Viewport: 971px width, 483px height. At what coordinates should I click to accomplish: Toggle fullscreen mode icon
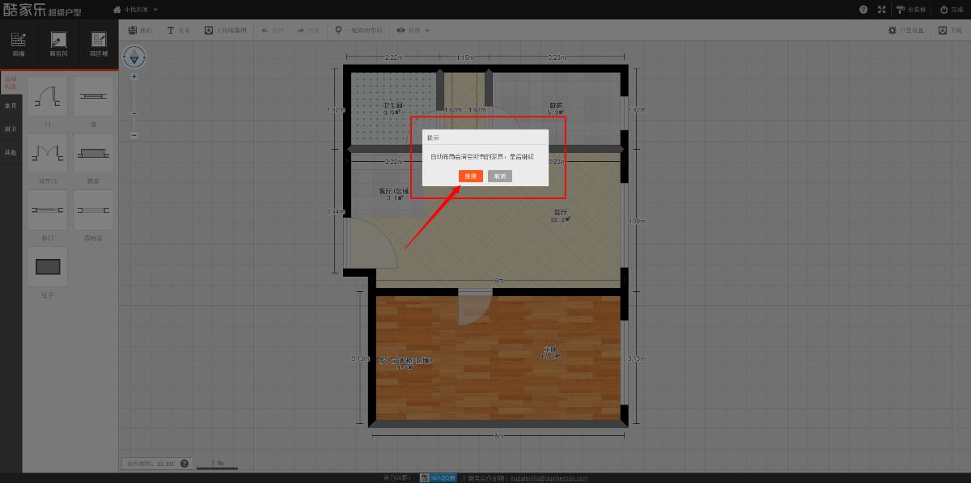(882, 9)
